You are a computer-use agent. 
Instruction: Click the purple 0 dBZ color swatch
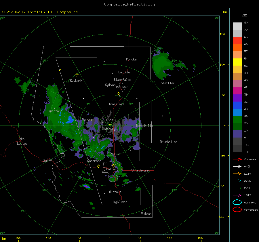click(237, 134)
